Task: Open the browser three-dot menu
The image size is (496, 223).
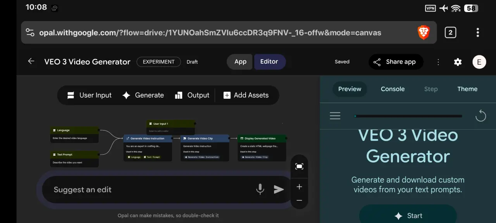Action: pos(477,33)
